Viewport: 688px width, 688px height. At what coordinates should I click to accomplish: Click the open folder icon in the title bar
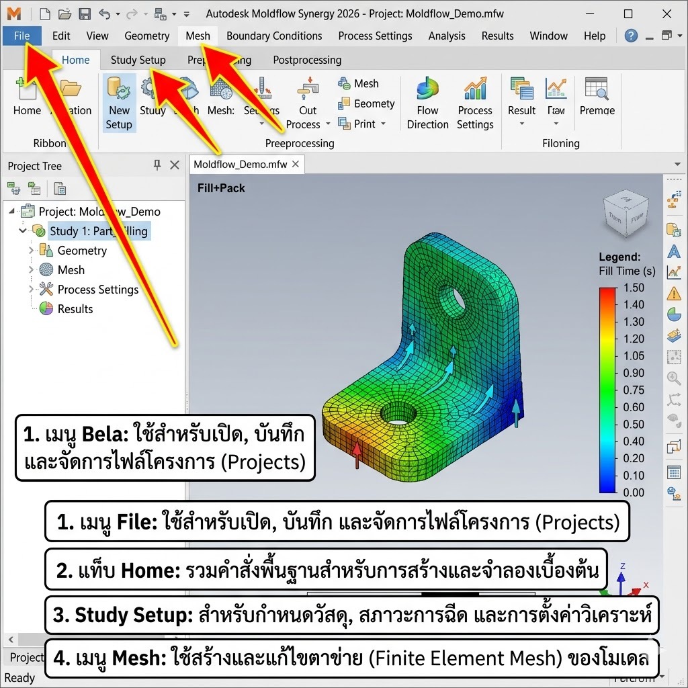point(64,14)
